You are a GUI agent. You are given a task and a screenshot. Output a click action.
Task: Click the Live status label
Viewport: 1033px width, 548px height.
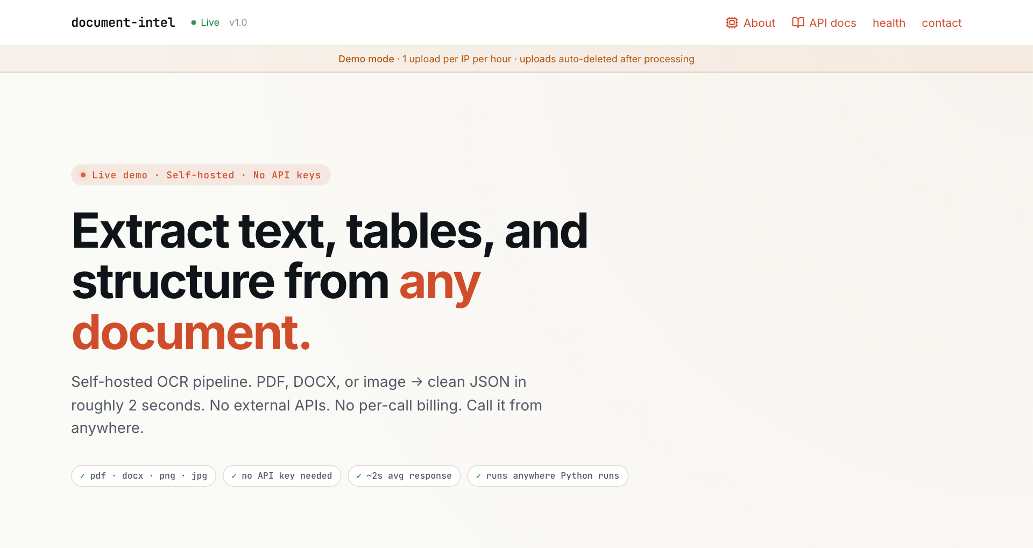point(210,23)
